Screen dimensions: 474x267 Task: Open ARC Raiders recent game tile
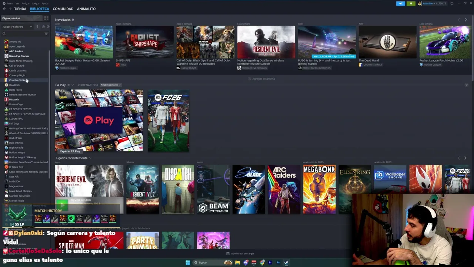(284, 189)
